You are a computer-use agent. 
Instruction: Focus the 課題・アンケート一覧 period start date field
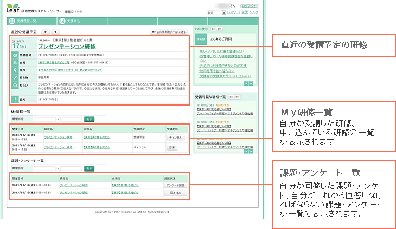(44, 168)
